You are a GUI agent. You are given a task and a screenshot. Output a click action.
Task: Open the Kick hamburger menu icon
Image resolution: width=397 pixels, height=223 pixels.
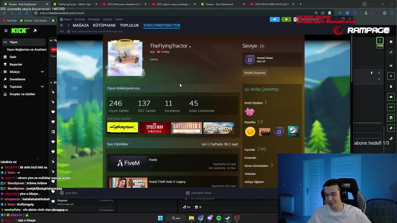click(6, 30)
